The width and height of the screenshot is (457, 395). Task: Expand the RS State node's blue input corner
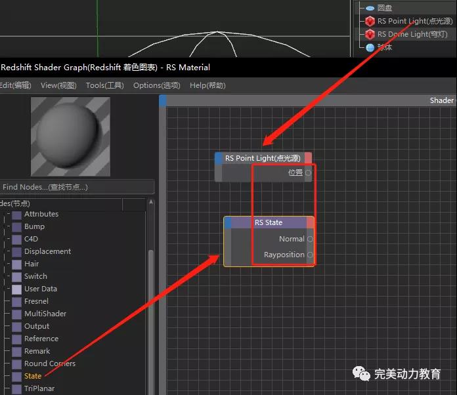(228, 222)
